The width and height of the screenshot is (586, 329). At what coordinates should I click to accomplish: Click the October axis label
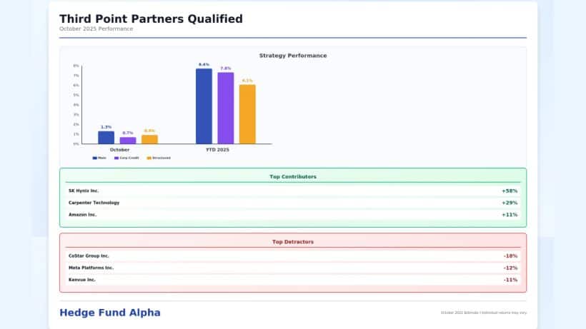pyautogui.click(x=119, y=150)
